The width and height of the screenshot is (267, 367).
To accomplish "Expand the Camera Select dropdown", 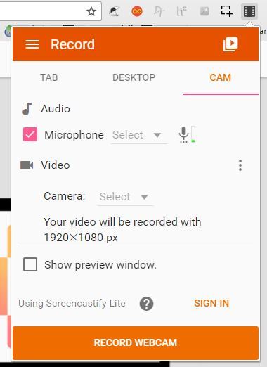I will point(125,197).
